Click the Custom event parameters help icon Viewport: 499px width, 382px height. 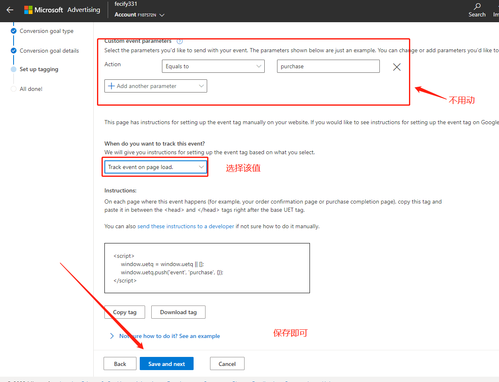pos(179,41)
